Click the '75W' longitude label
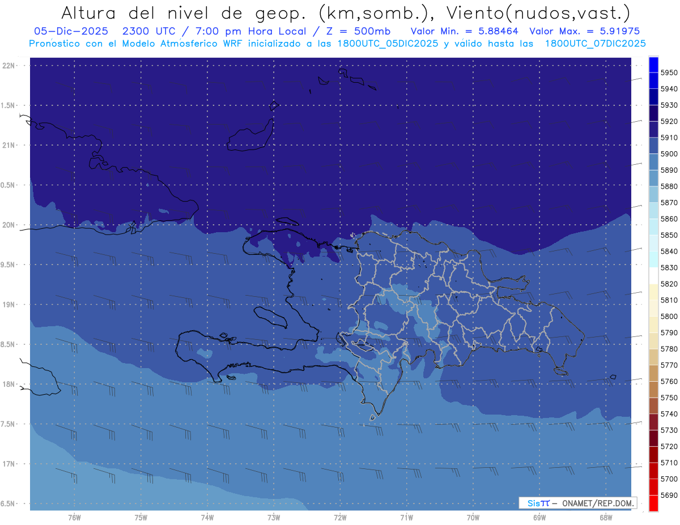 tap(141, 517)
